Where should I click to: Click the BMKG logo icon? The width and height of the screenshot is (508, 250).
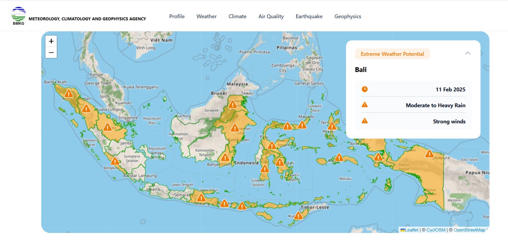point(18,16)
